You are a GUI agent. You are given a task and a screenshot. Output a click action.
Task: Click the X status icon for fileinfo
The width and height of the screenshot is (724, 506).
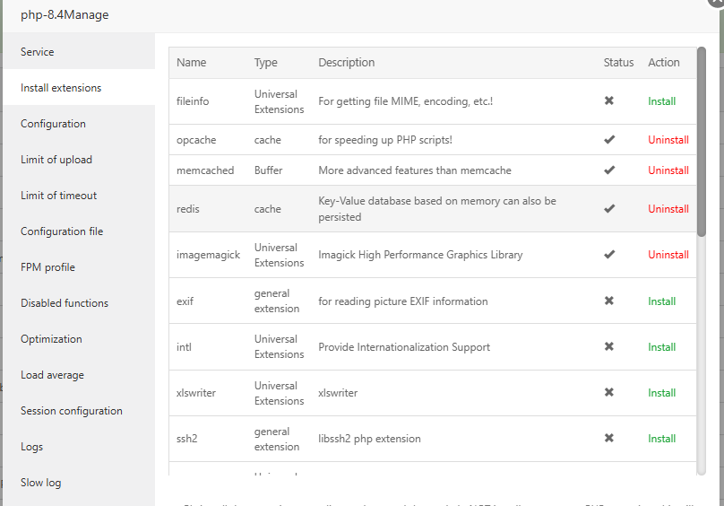(609, 101)
